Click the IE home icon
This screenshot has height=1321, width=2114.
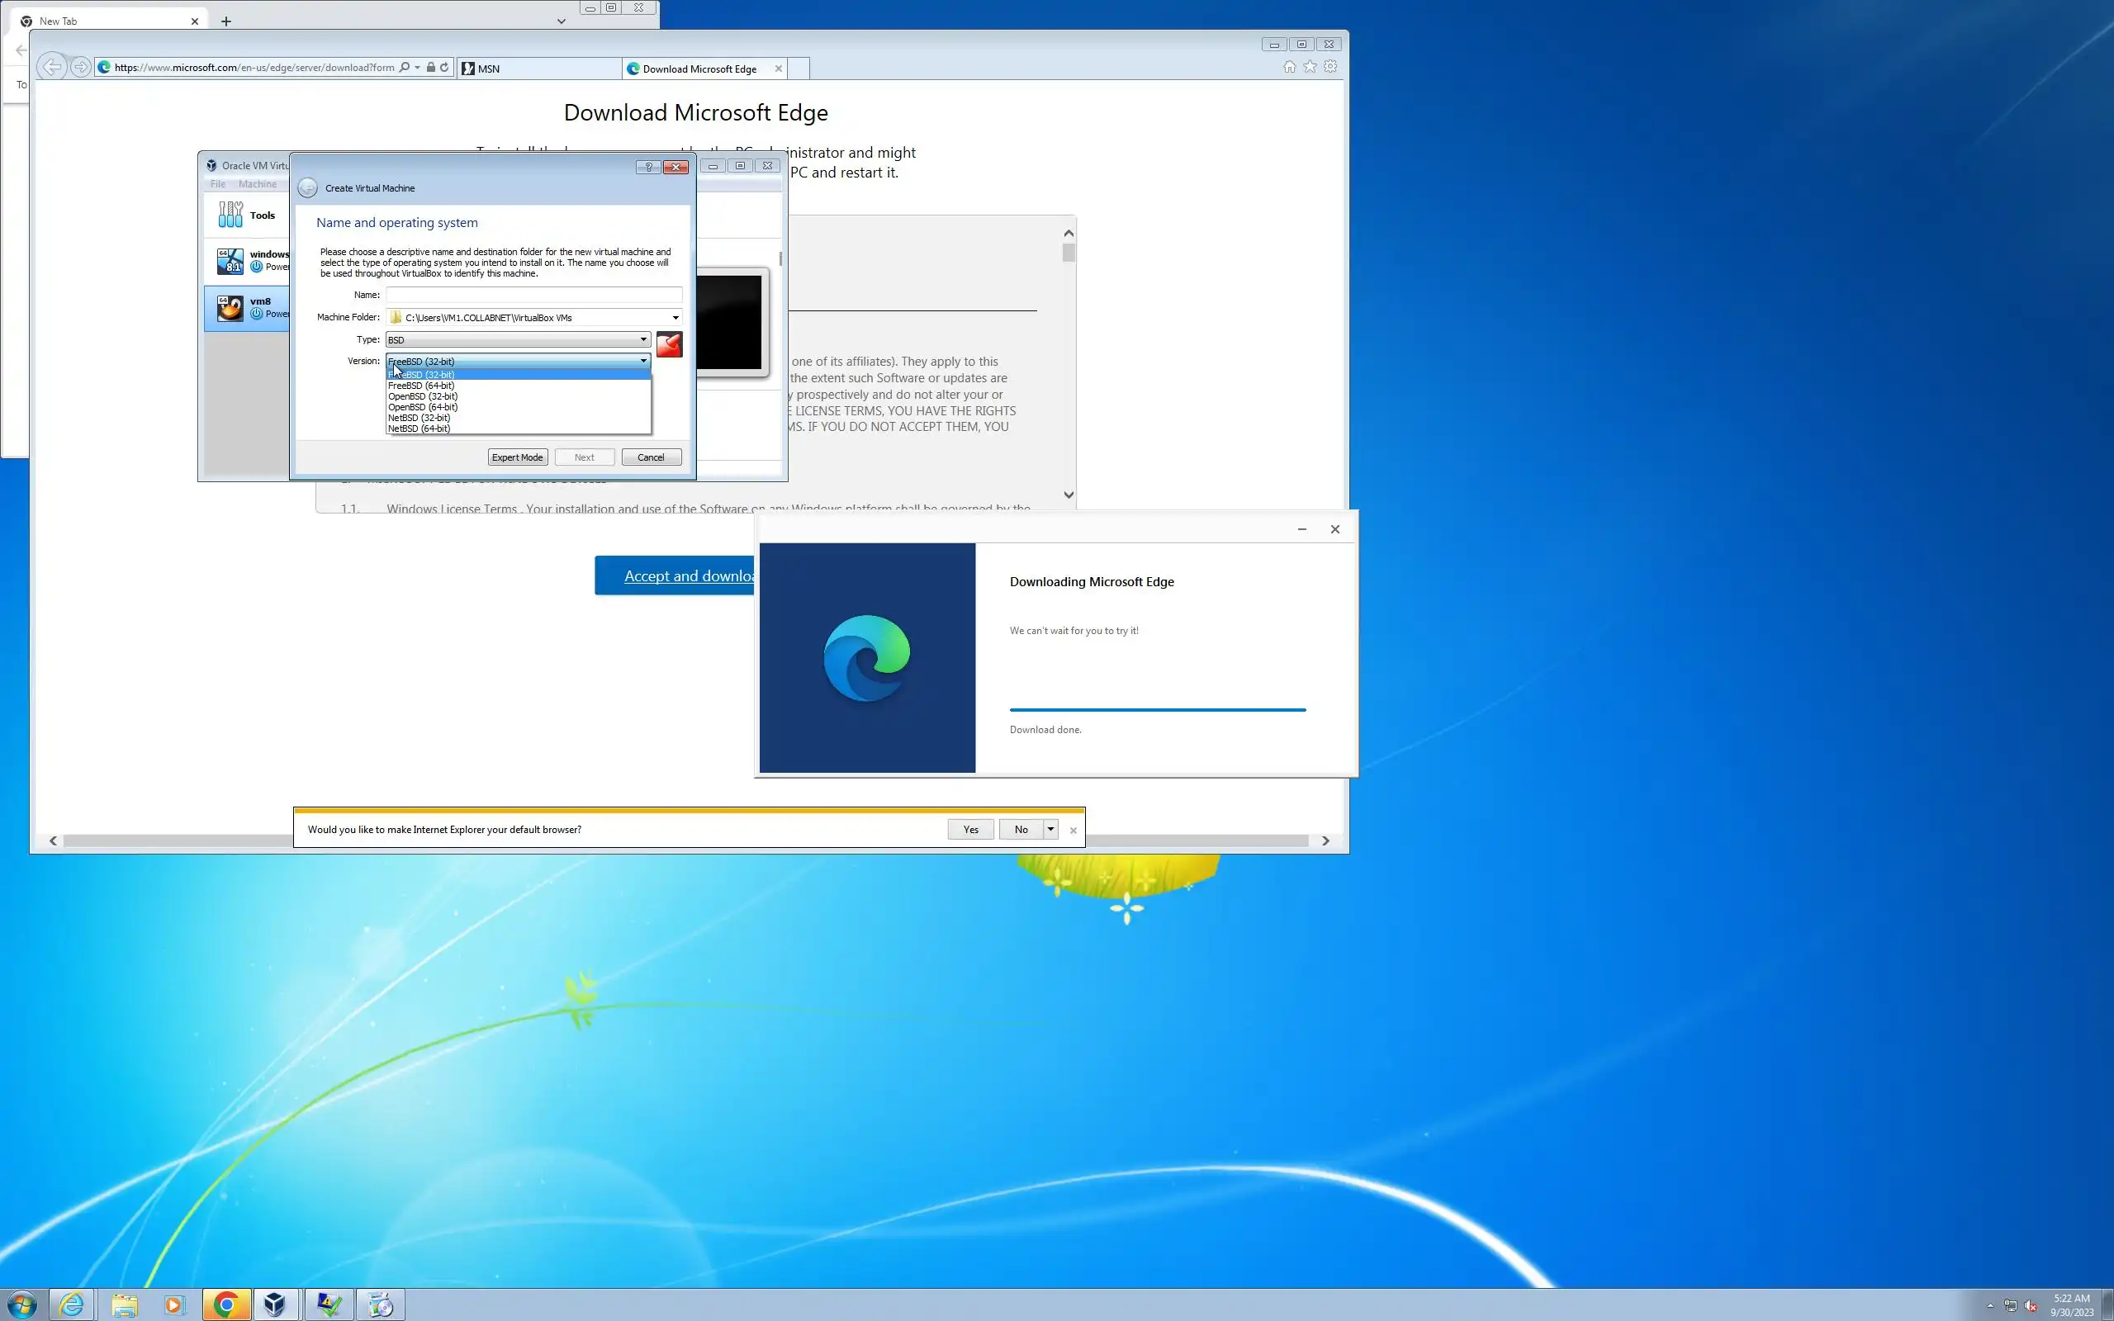1289,67
